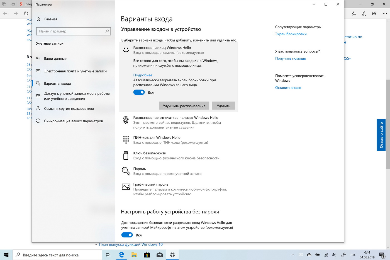Open Экран блокировки related link
This screenshot has width=390, height=260.
[x=291, y=34]
